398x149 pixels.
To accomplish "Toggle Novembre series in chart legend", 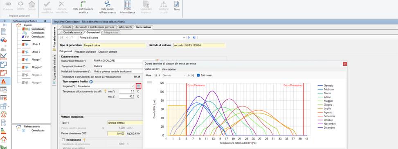I will click(327, 124).
